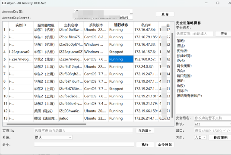The width and height of the screenshot is (231, 155).
Task: Click private IP 172.19.21.181
Action: coord(146,96)
